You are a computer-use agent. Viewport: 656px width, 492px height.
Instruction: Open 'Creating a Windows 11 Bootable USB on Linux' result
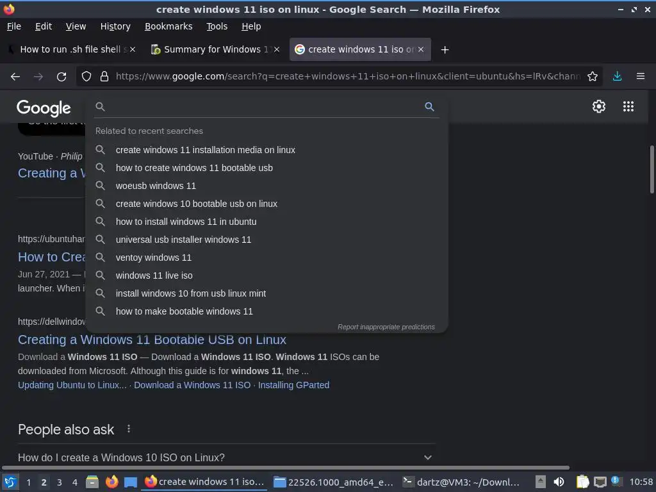pyautogui.click(x=152, y=340)
